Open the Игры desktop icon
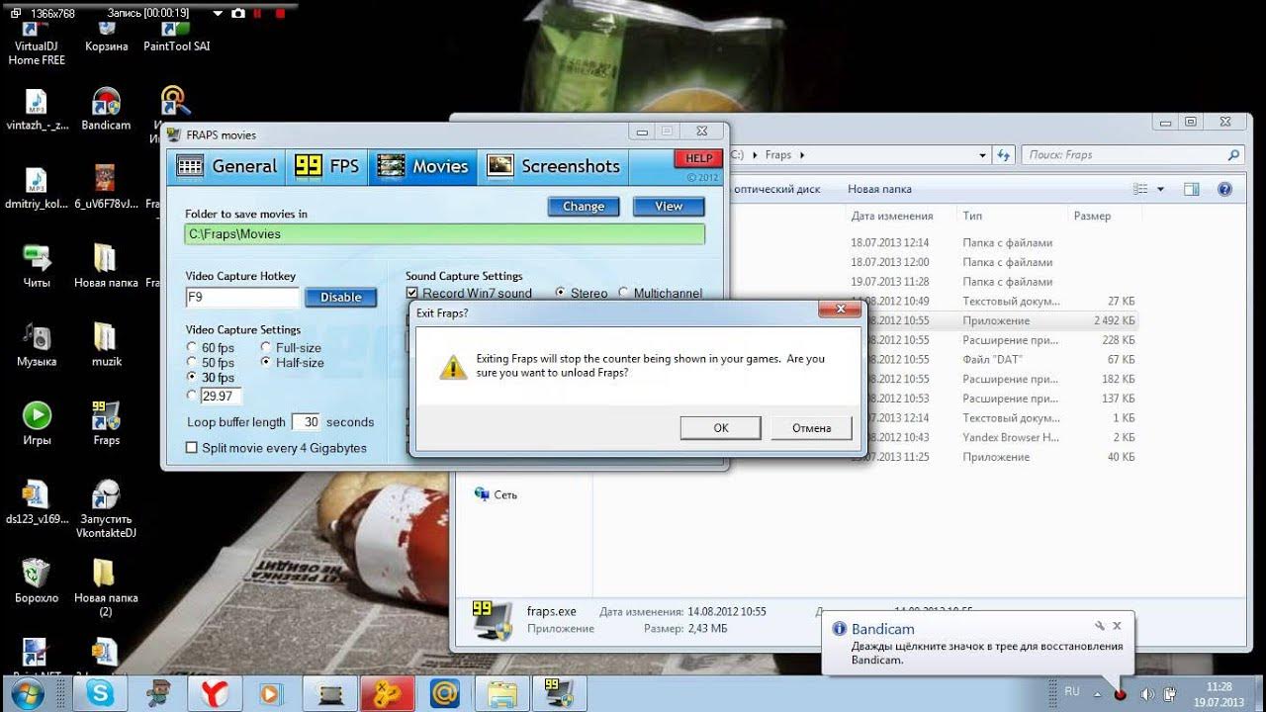 point(37,423)
